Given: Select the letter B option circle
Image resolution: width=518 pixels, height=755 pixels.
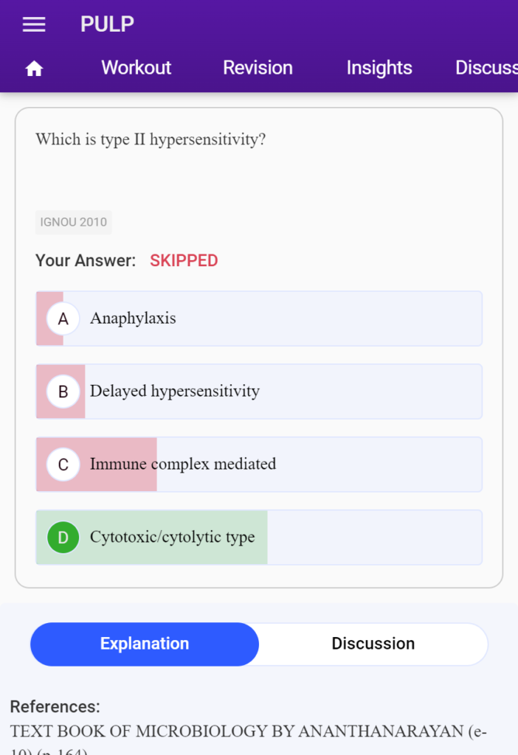Looking at the screenshot, I should coord(63,392).
